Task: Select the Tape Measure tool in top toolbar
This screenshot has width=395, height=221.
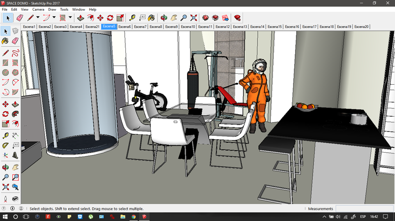Action: coord(132,18)
